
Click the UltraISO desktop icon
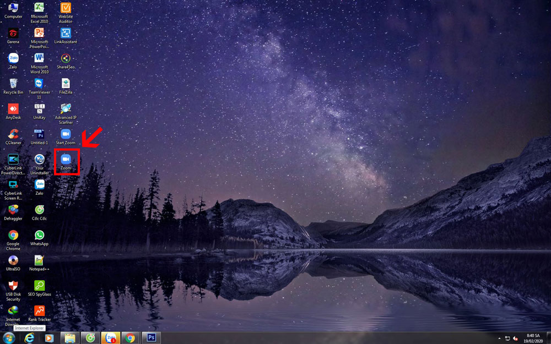pos(13,261)
